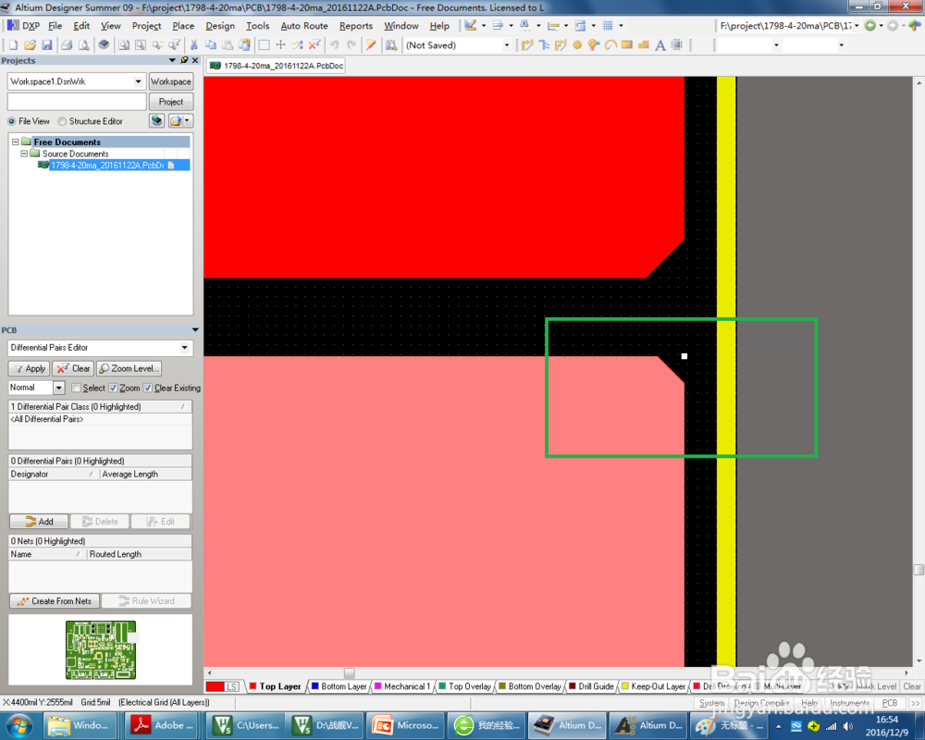The width and height of the screenshot is (925, 740).
Task: Open the Differential Pairs Editor dropdown
Action: (185, 348)
